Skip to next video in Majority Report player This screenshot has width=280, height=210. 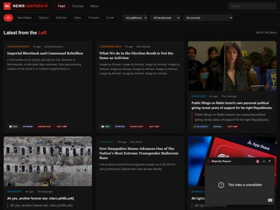point(264,161)
